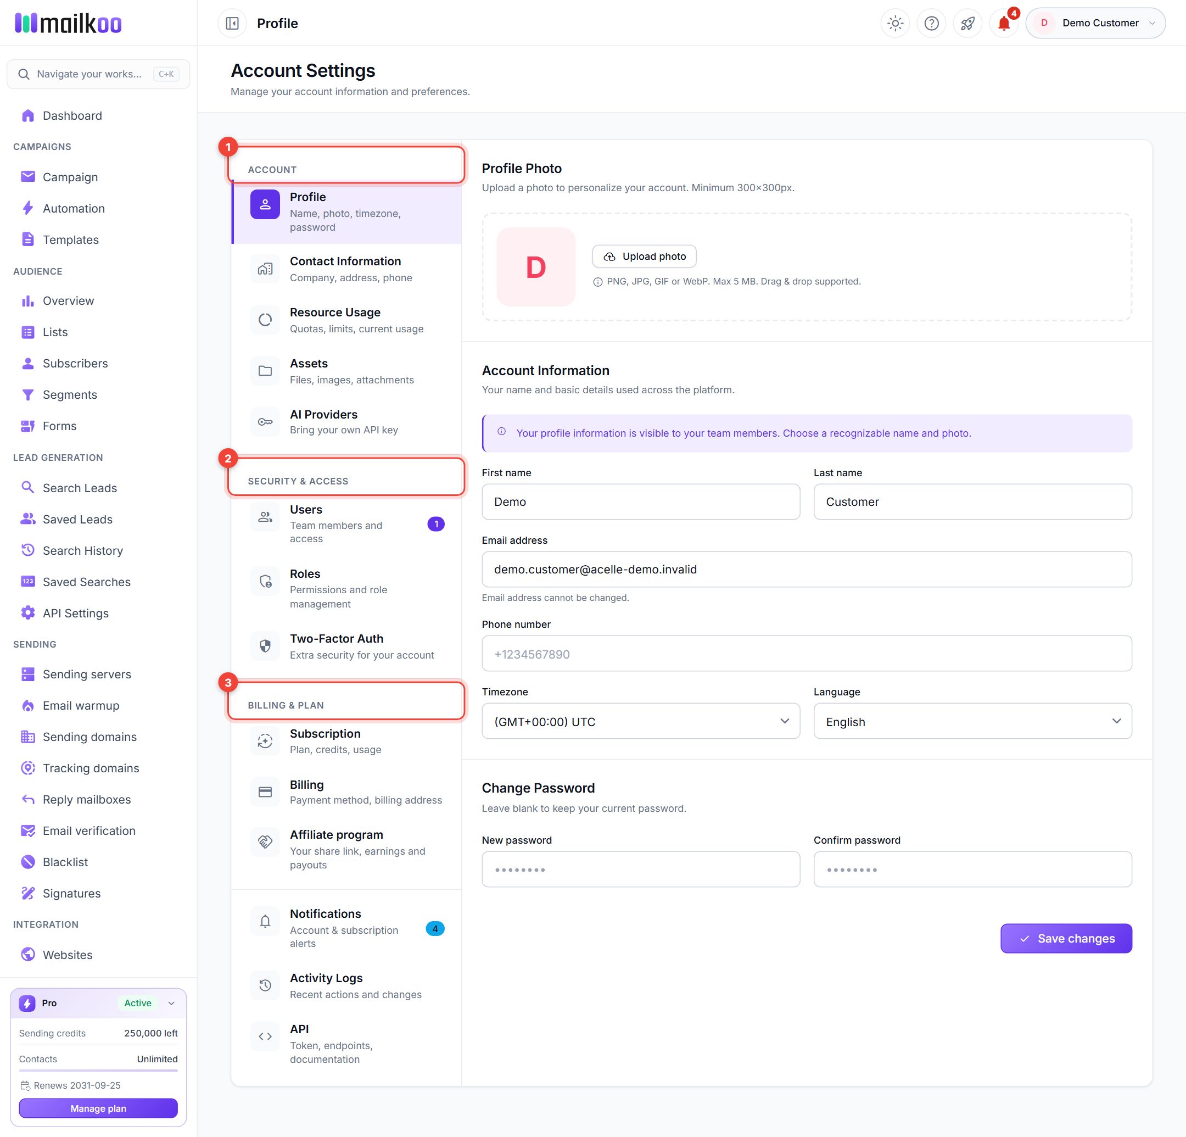Select Subscription settings tab
The image size is (1186, 1137).
[346, 741]
